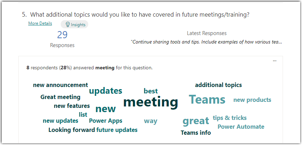
Task: Select the phrase "new features"
Action: point(72,106)
